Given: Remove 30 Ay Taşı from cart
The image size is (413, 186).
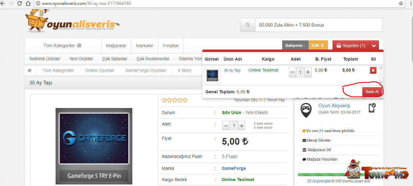Looking at the screenshot, I should pos(373,70).
